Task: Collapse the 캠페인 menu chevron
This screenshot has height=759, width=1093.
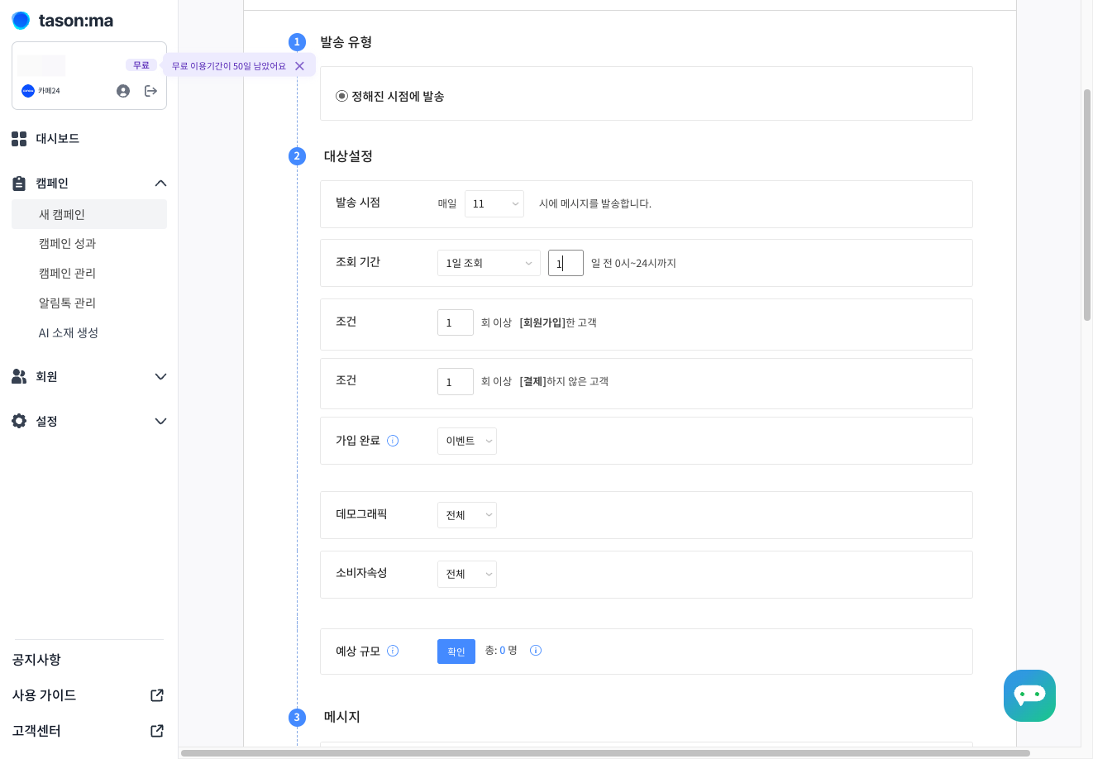Action: [x=160, y=184]
